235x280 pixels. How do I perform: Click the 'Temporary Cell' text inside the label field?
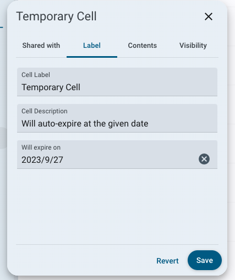[51, 87]
